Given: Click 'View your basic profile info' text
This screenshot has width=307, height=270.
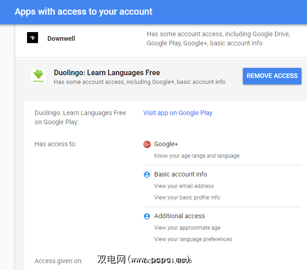Looking at the screenshot, I should (187, 198).
